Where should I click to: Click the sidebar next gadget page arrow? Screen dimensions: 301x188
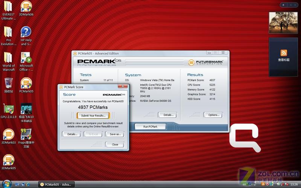[x=295, y=5]
